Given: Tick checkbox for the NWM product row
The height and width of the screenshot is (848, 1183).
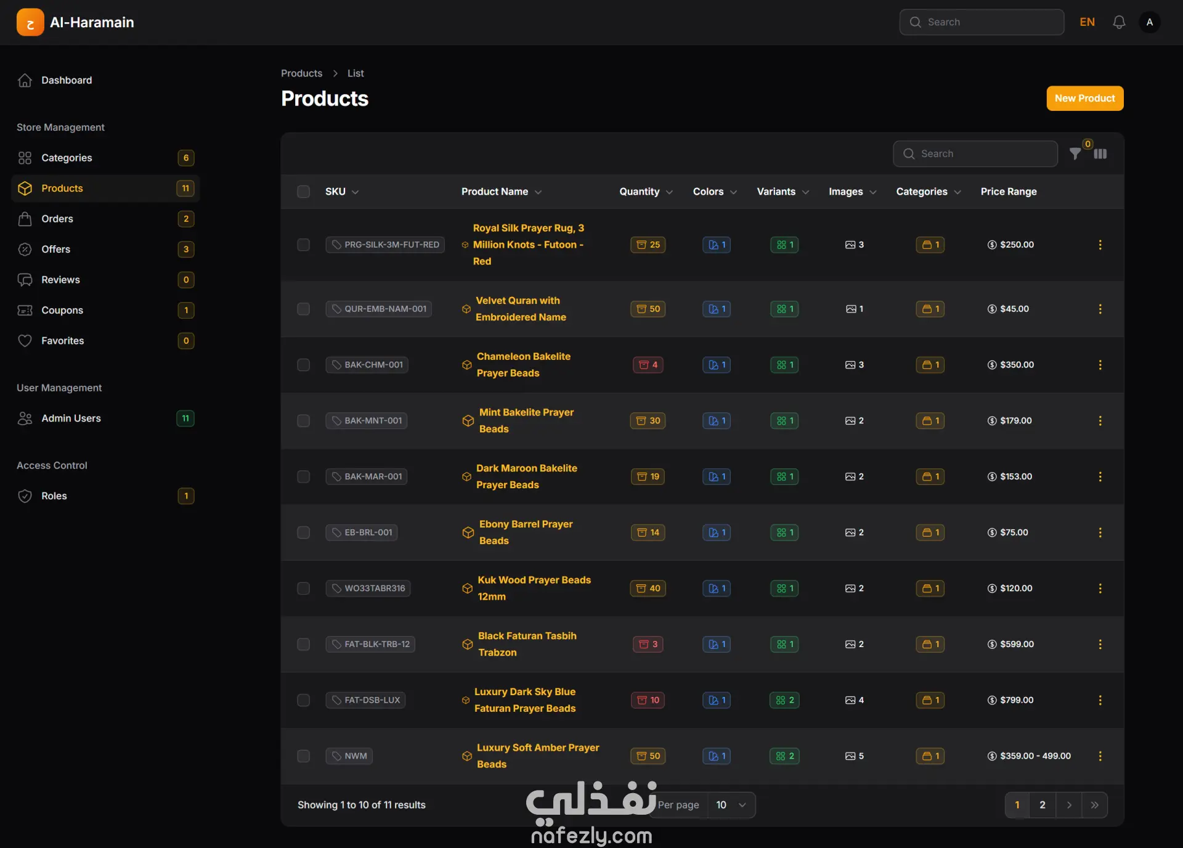Looking at the screenshot, I should 303,756.
